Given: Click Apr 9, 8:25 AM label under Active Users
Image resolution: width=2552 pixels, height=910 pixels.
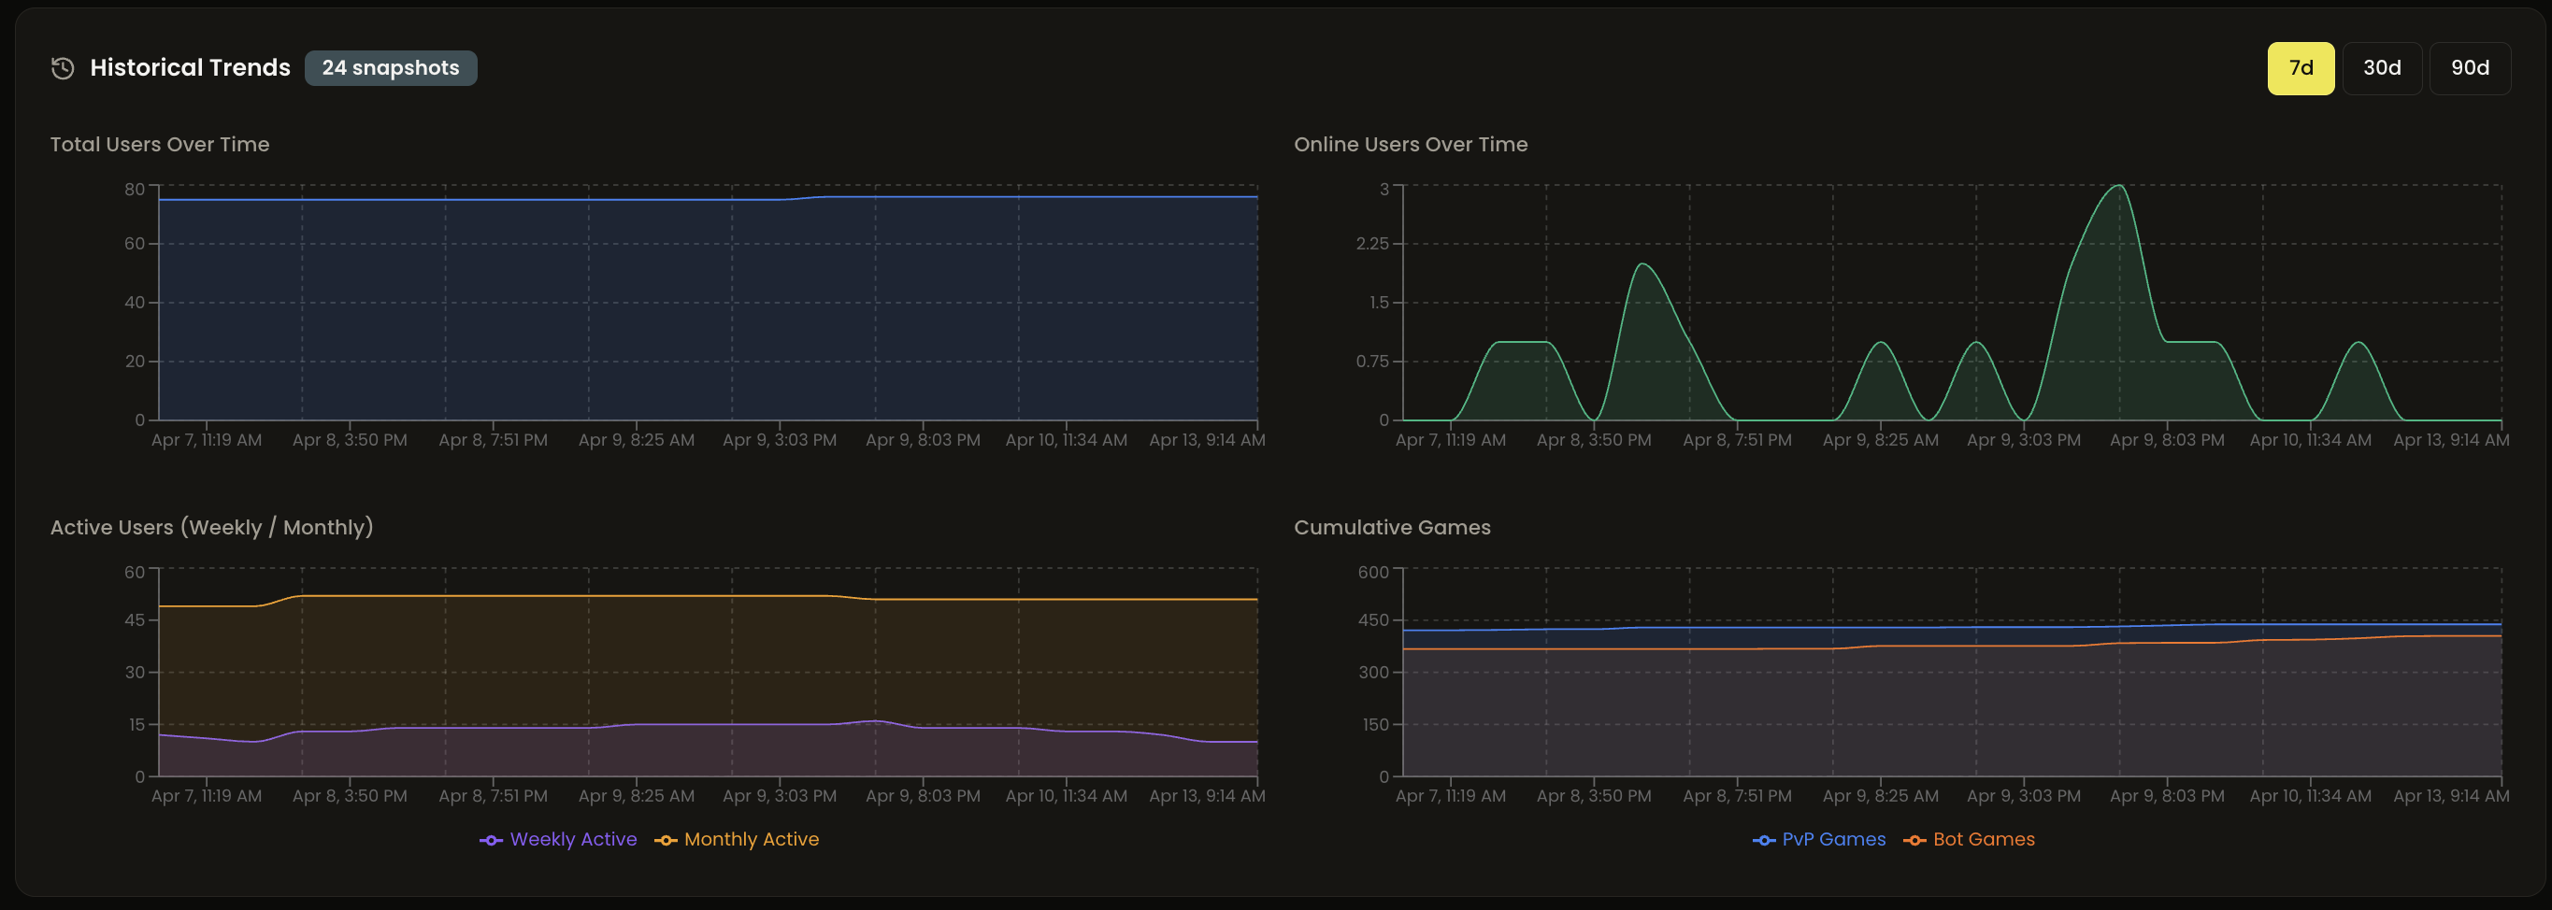Looking at the screenshot, I should pos(636,796).
